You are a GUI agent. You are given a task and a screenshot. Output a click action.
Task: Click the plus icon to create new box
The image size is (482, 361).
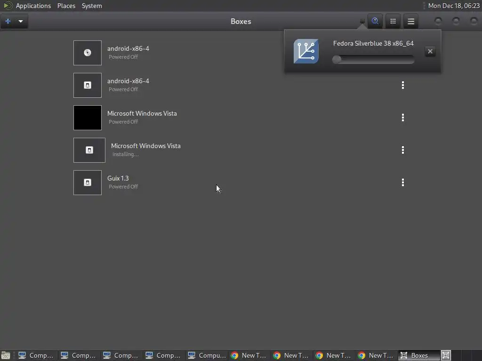[x=8, y=21]
